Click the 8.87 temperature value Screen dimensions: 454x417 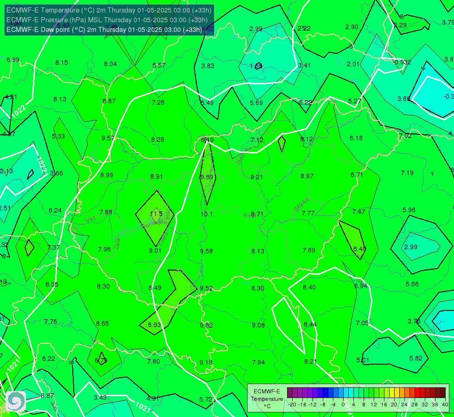109,101
